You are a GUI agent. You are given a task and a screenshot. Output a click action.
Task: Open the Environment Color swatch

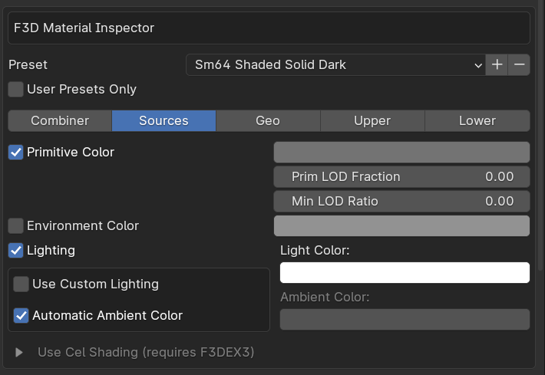[401, 225]
